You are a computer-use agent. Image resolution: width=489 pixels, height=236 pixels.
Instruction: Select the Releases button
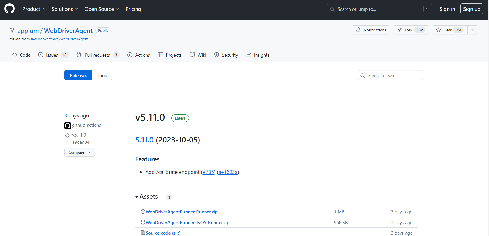[x=78, y=75]
